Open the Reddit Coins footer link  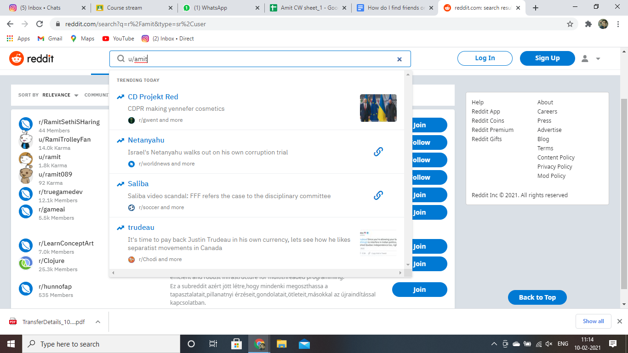coord(488,121)
